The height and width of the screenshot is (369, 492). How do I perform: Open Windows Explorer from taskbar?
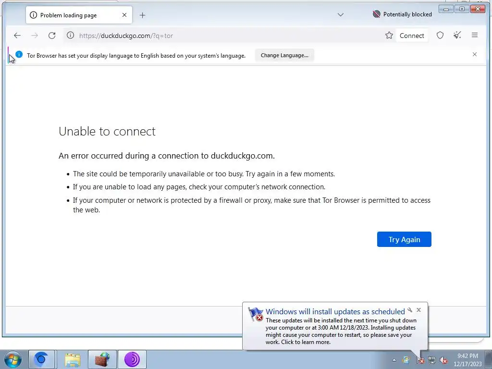pos(73,359)
